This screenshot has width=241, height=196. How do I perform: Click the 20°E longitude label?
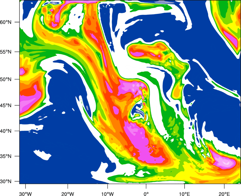coord(224,194)
